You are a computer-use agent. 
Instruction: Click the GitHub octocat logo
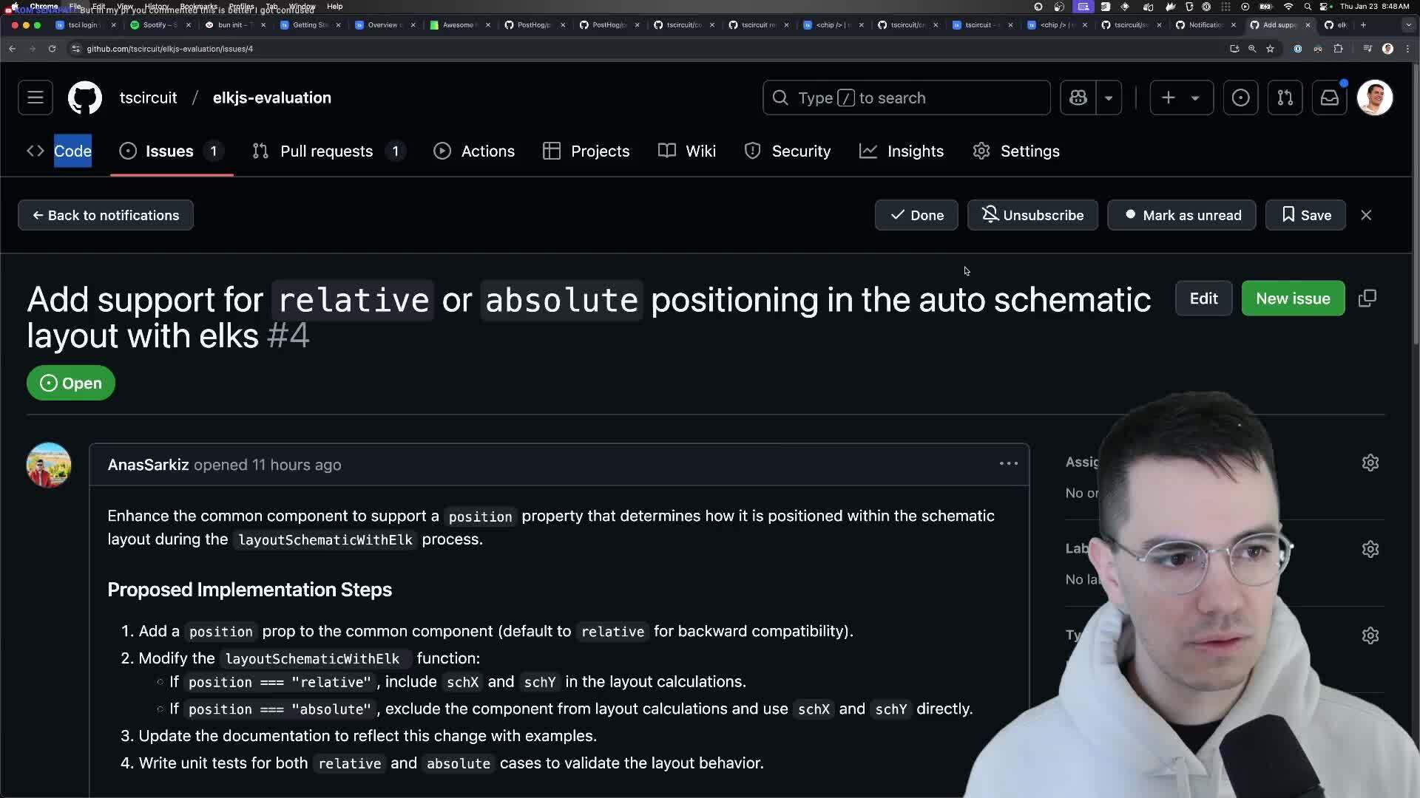click(x=85, y=98)
